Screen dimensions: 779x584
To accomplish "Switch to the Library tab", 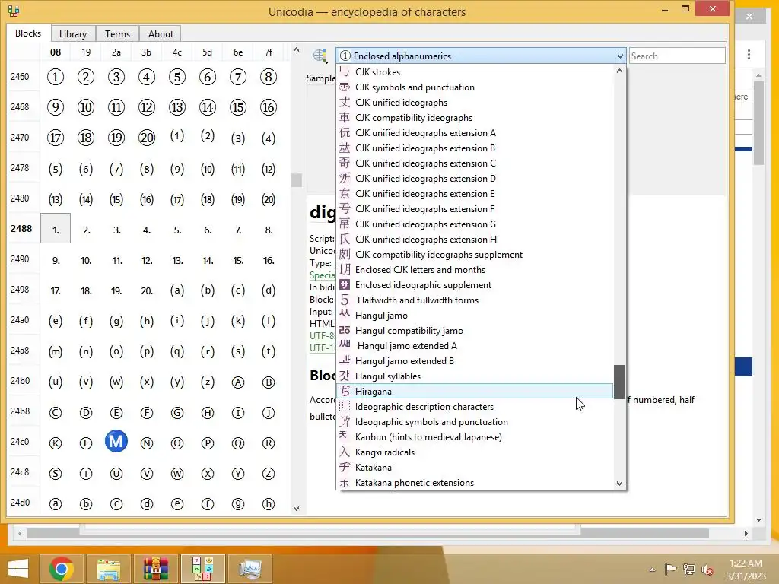I will [73, 33].
